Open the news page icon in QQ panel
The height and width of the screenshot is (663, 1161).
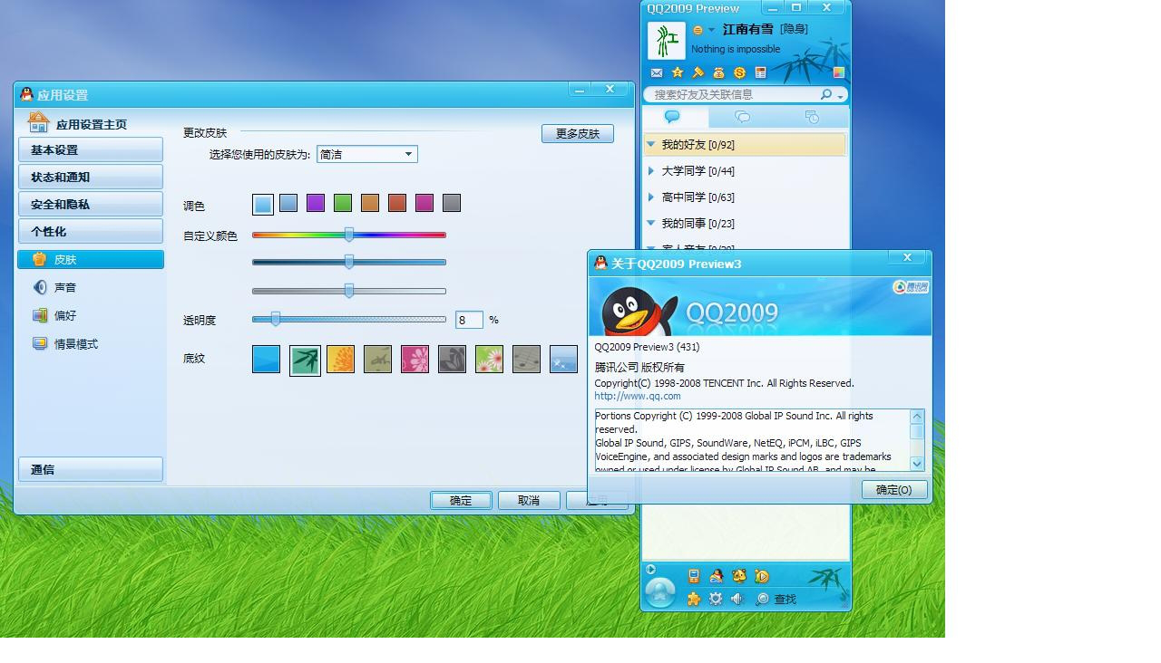(760, 72)
